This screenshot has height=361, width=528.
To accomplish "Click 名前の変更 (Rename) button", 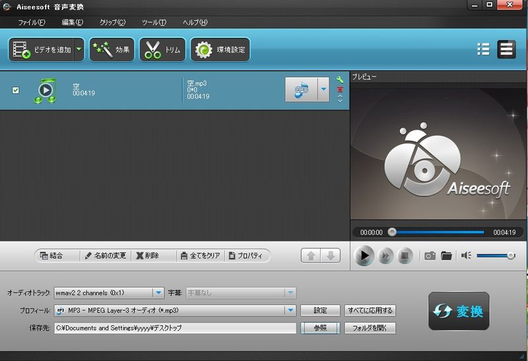I will pyautogui.click(x=106, y=256).
